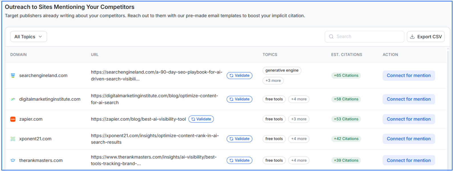This screenshot has height=171, width=453.
Task: Expand +4 more topics for xponent21.com
Action: click(299, 139)
